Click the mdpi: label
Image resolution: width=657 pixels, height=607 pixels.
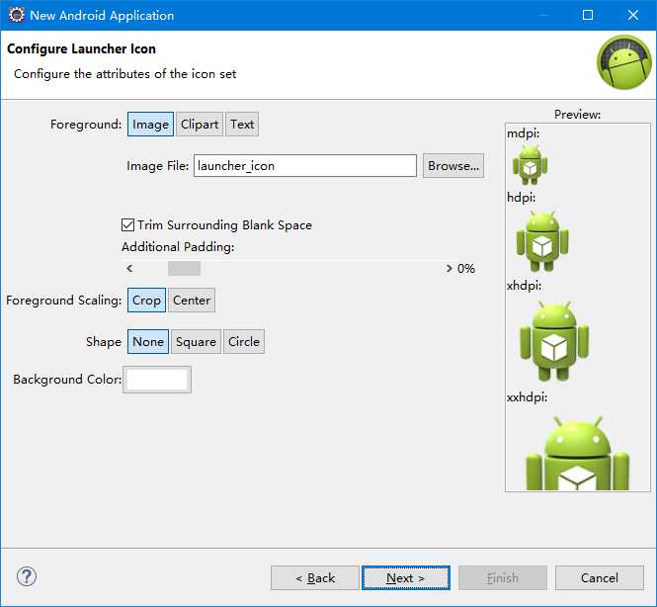[x=524, y=133]
